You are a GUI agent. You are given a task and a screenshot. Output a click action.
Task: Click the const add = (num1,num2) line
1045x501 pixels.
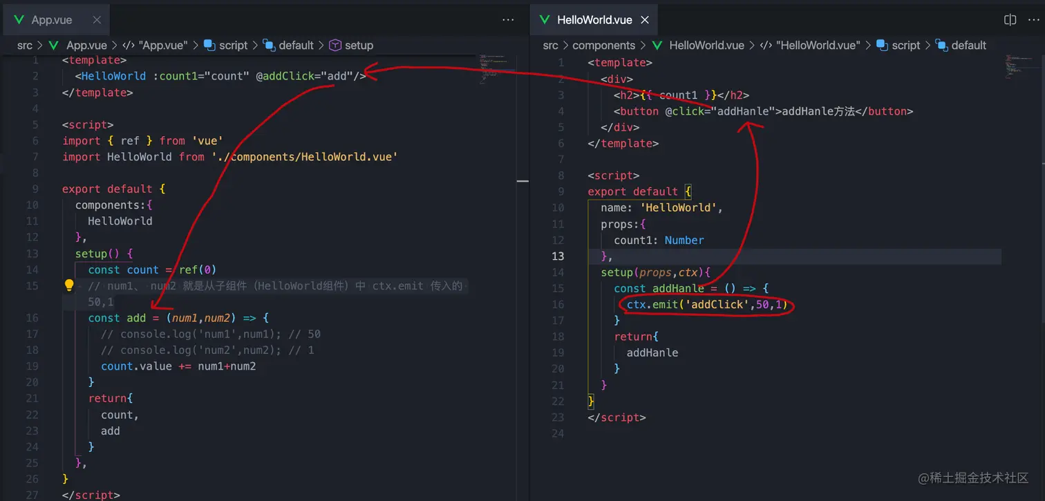(x=178, y=318)
